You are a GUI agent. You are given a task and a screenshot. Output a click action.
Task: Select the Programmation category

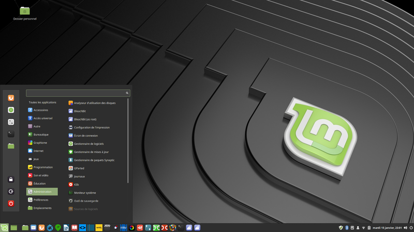pyautogui.click(x=42, y=167)
